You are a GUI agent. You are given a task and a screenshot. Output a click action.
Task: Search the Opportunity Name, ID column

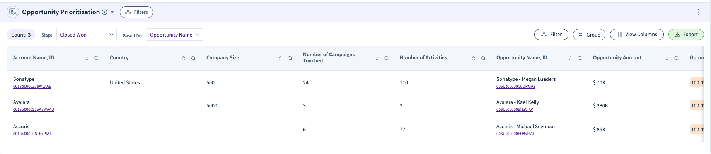[x=580, y=58]
